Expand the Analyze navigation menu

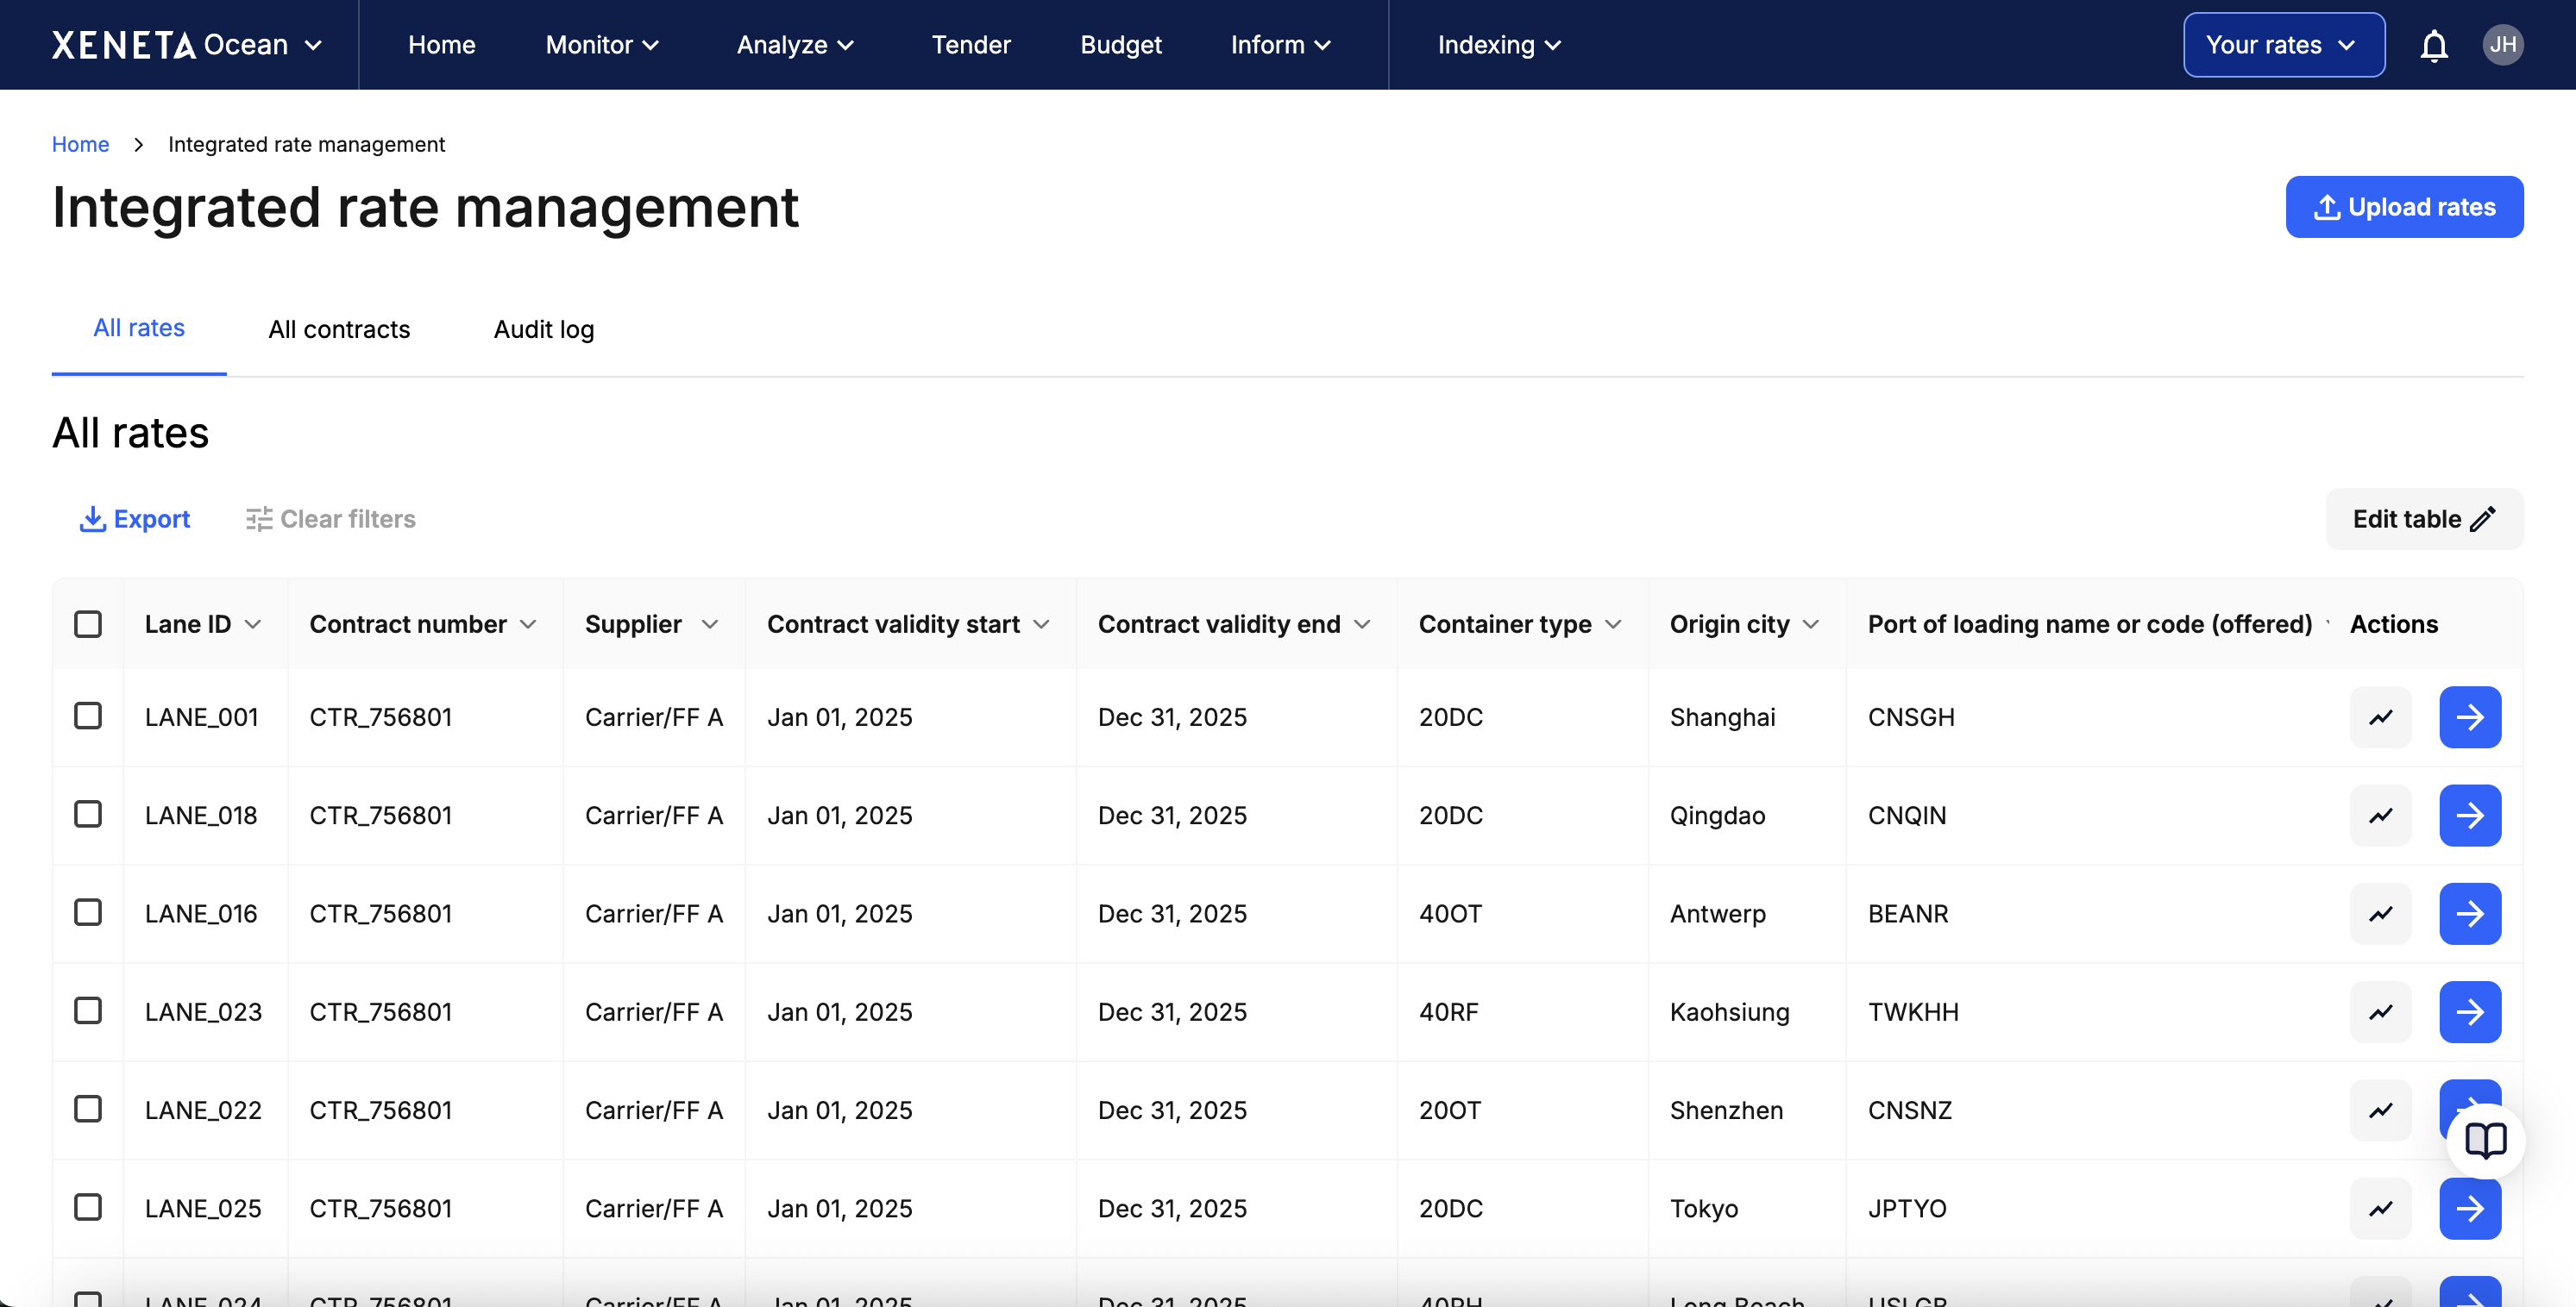click(x=795, y=45)
